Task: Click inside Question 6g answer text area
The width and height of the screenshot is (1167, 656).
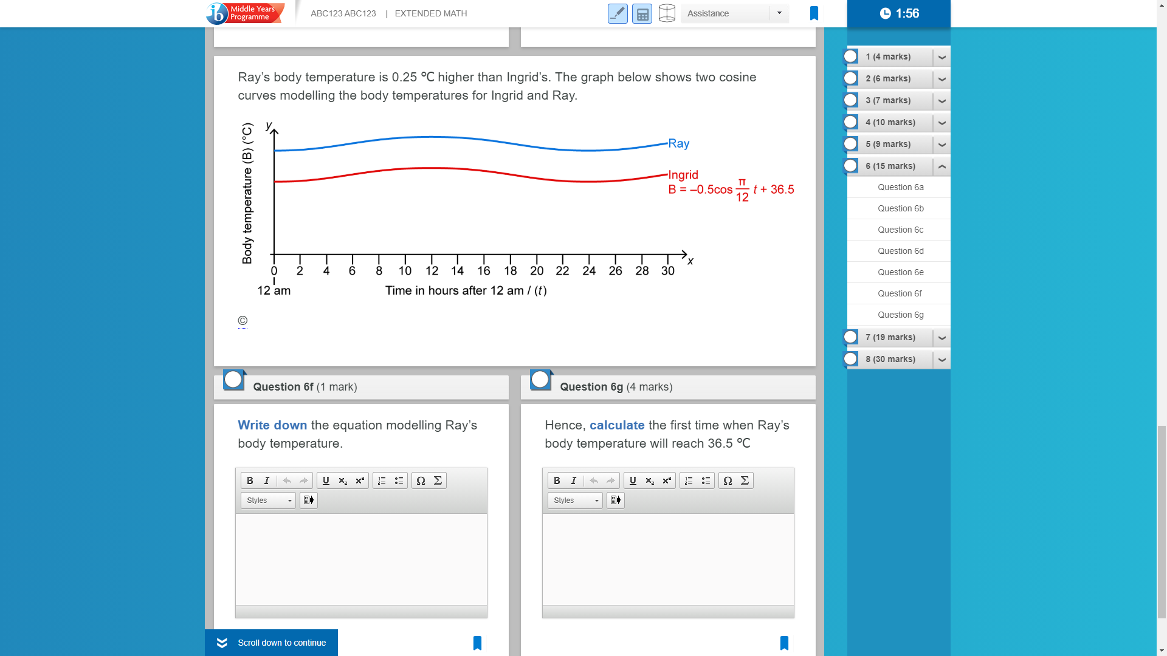Action: [x=668, y=559]
